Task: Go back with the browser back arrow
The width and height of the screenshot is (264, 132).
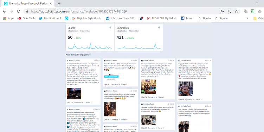Action: tap(5, 12)
